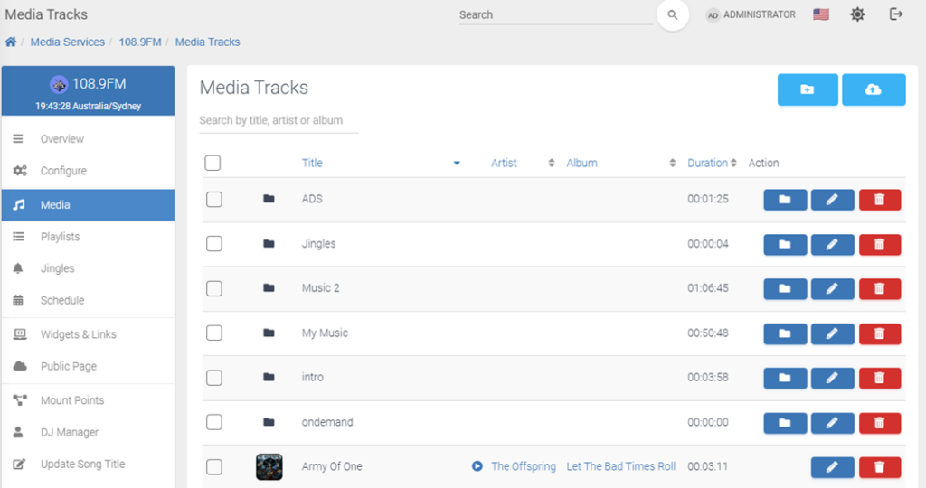926x488 pixels.
Task: Play the Army Of One track
Action: point(477,466)
